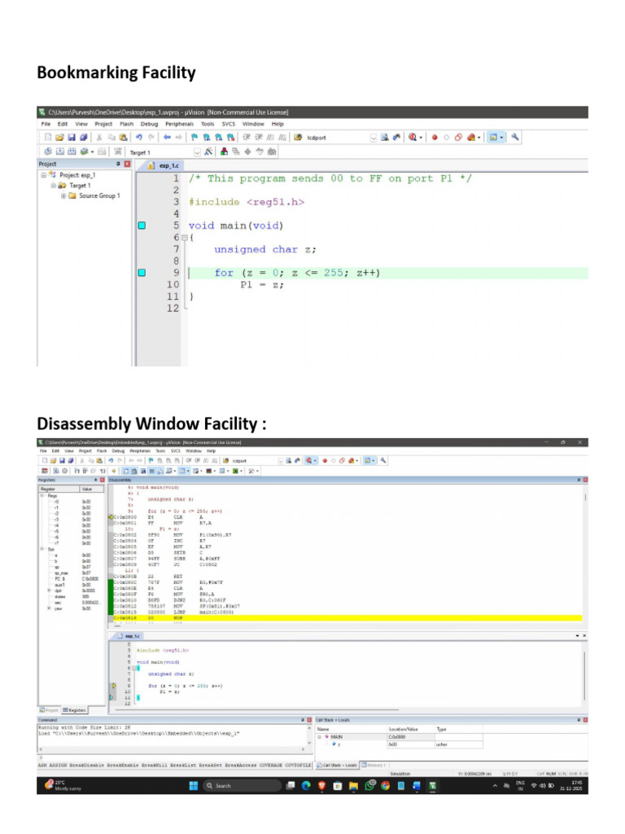
Task: Click the Manage Project Items icon after Target Options
Action: point(224,151)
